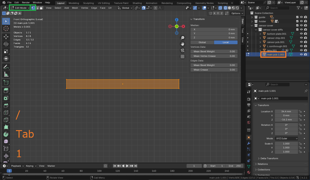The width and height of the screenshot is (310, 180).
Task: Uncheck the guide collection checkbox
Action: 297,17
